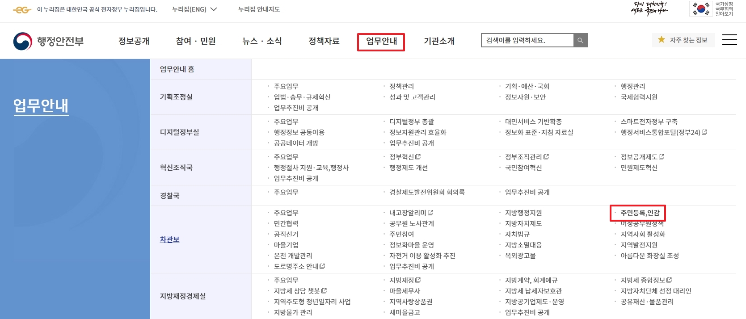Open the 정보공개 menu
The width and height of the screenshot is (746, 319).
tap(134, 41)
